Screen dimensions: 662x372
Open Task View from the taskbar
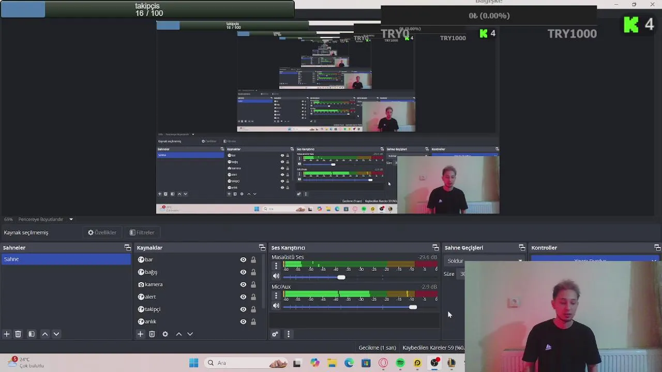click(297, 363)
